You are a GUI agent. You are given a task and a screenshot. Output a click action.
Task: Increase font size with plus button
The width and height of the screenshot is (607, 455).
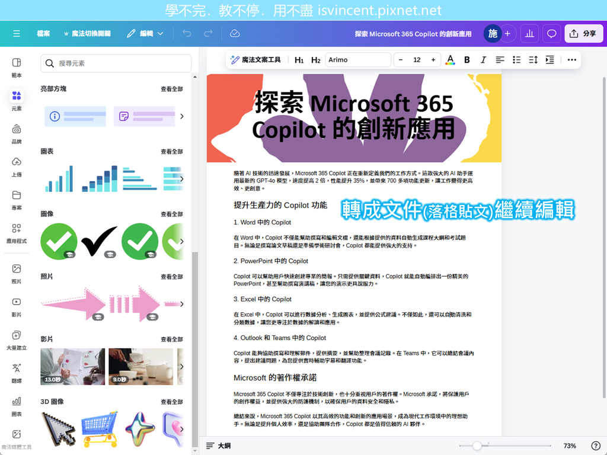coord(433,60)
